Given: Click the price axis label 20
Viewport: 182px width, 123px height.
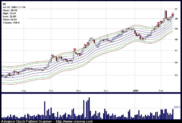Looking at the screenshot, I should click(176, 19).
